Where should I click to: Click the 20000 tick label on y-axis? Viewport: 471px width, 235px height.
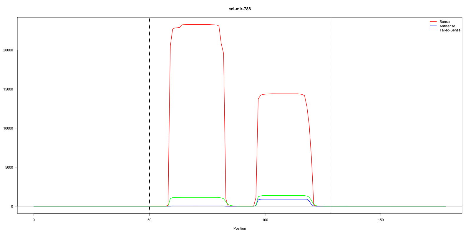tap(8, 50)
